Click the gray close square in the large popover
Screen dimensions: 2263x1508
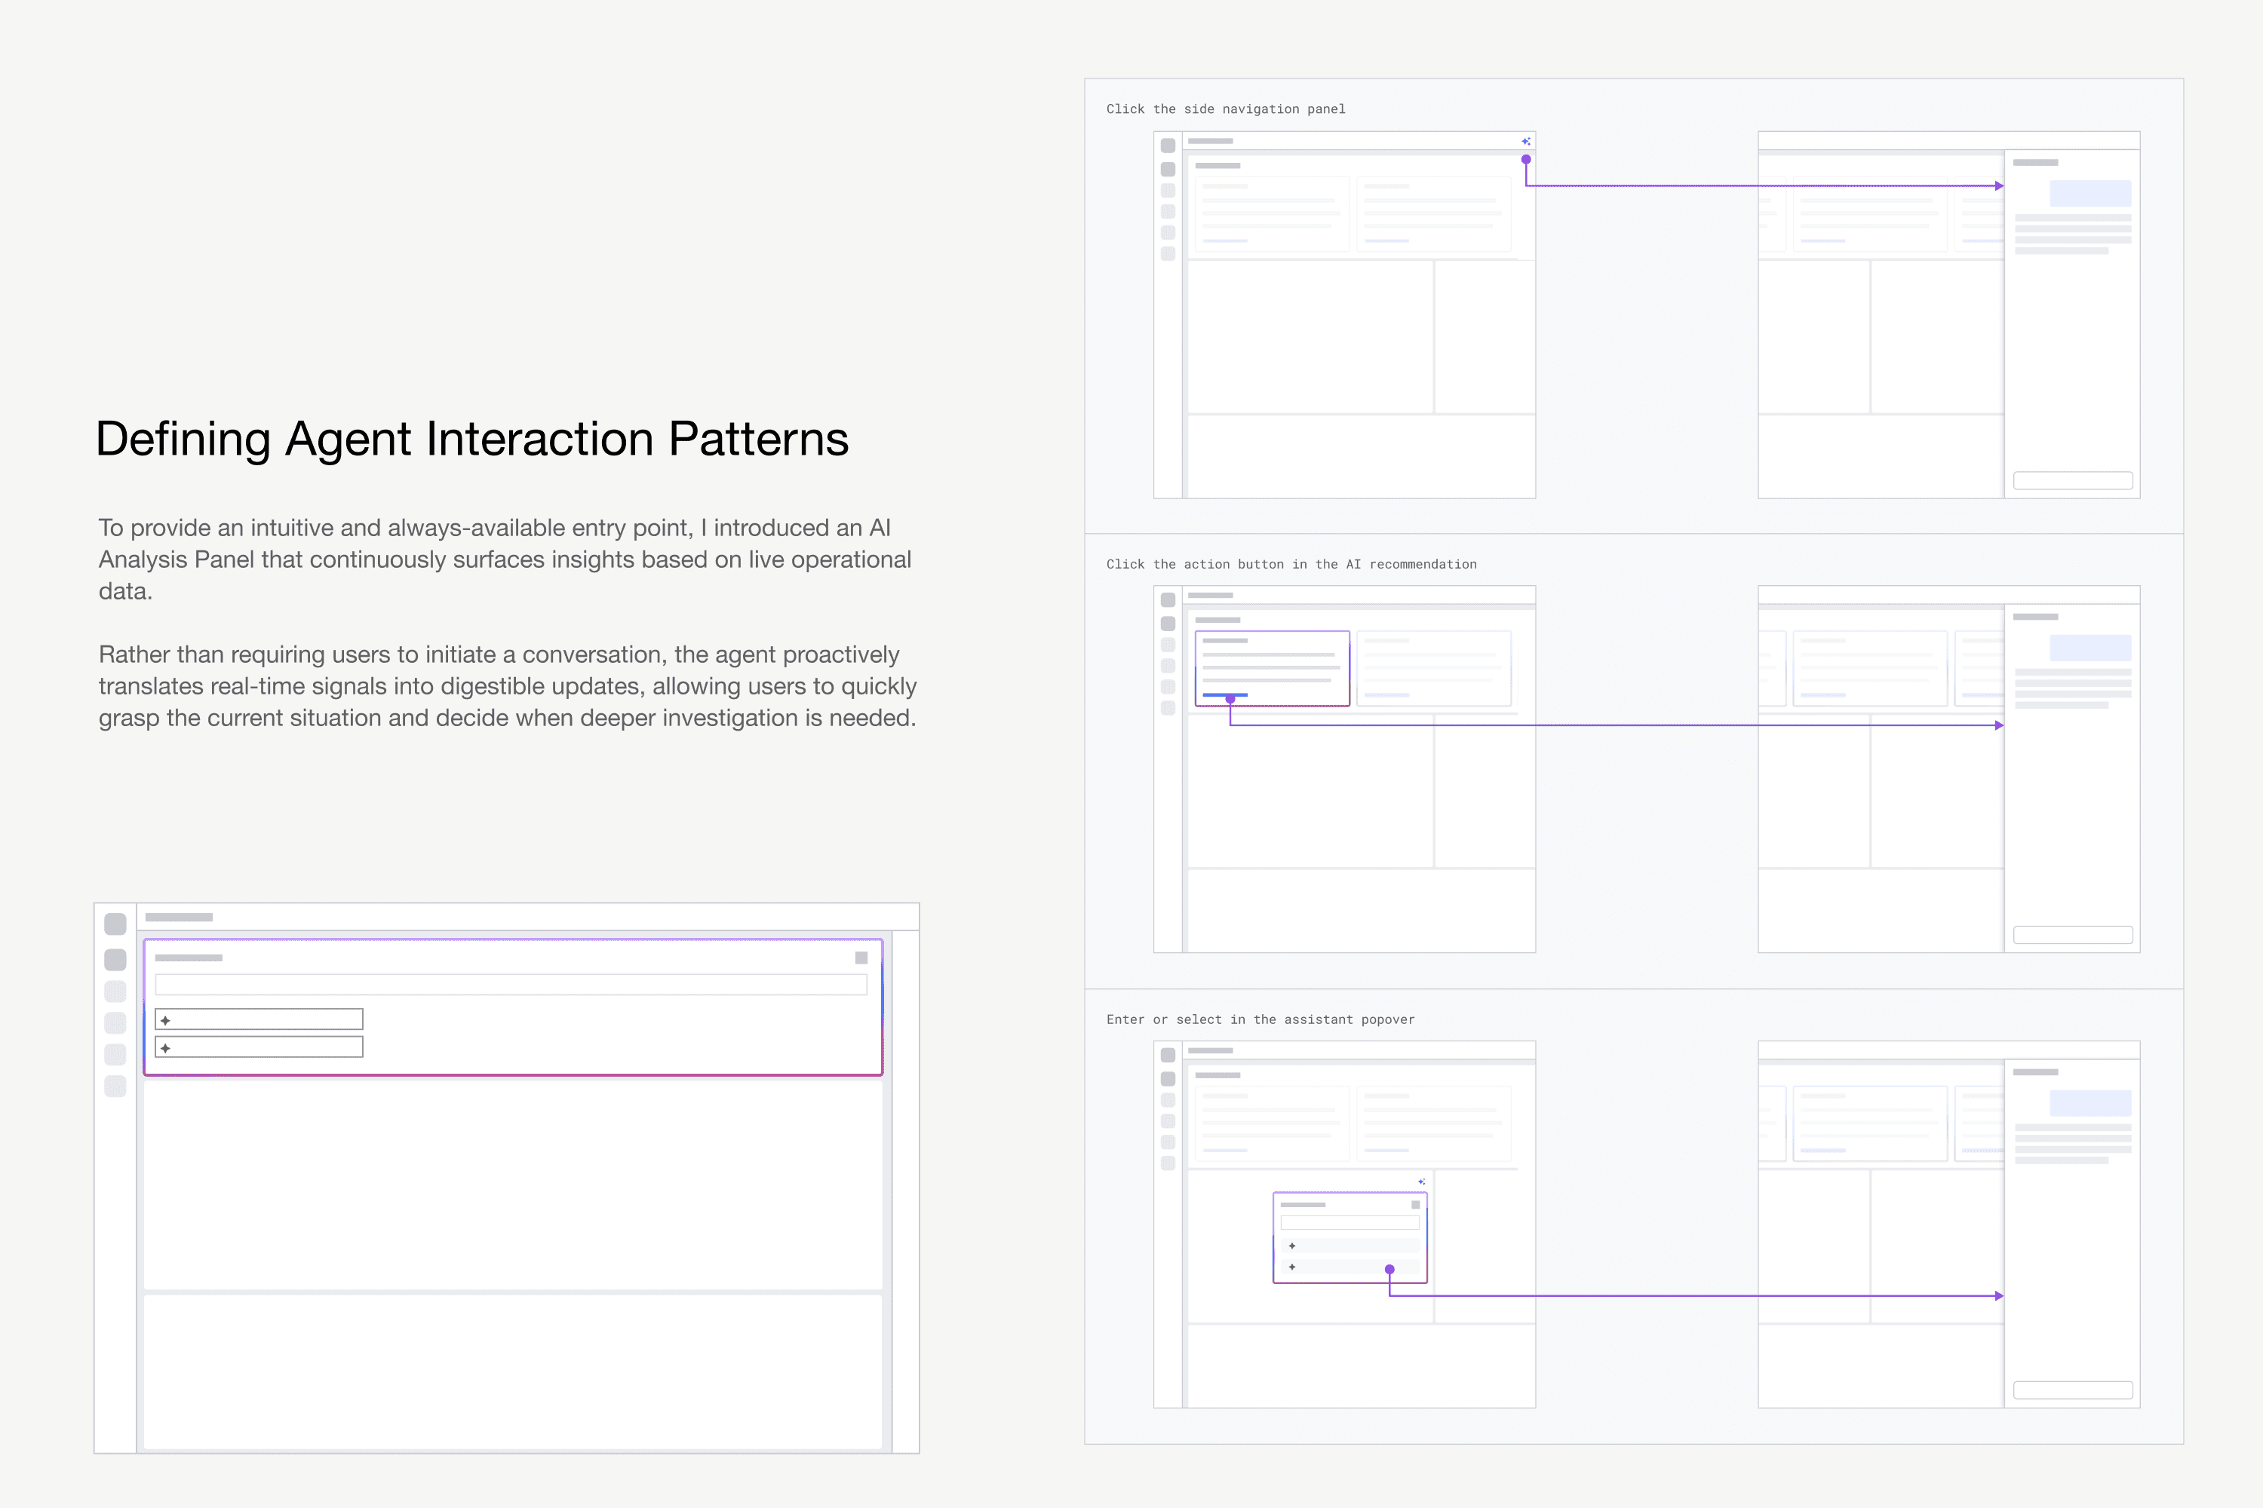861,958
